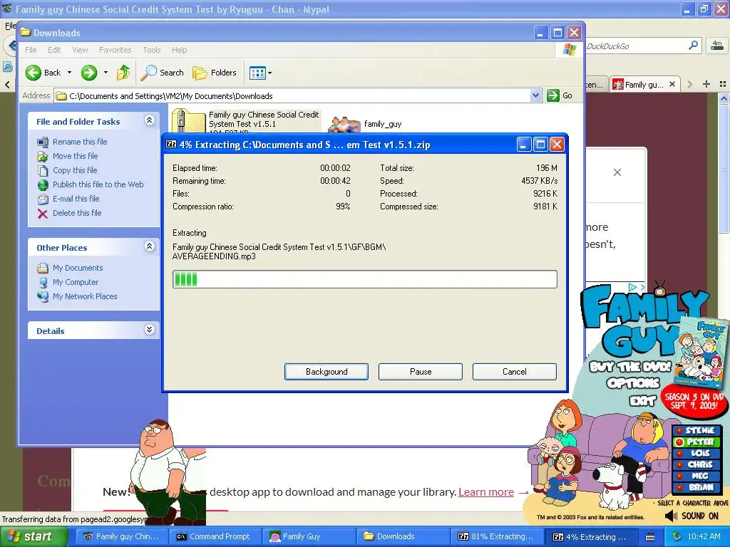730x547 pixels.
Task: Open My Network Places link
Action: [85, 296]
